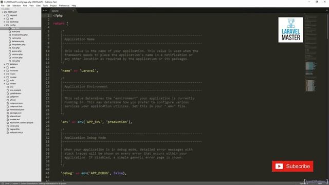The image size is (329, 185).
Task: Open the panel switcher icon in status bar
Action: coord(3,183)
